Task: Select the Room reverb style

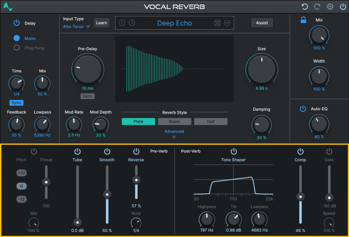Action: [x=174, y=121]
